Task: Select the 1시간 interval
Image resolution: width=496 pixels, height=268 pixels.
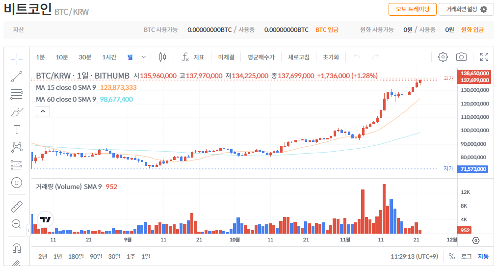Action: (109, 57)
